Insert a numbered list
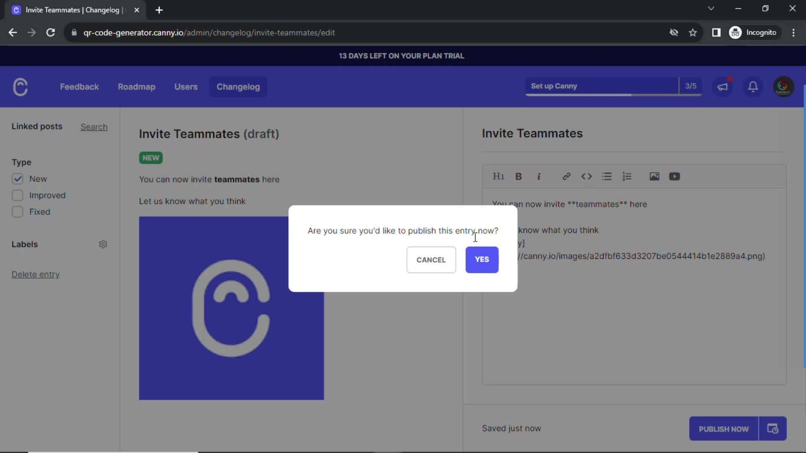 point(627,176)
